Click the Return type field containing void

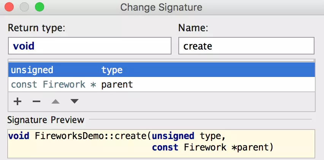(x=90, y=46)
